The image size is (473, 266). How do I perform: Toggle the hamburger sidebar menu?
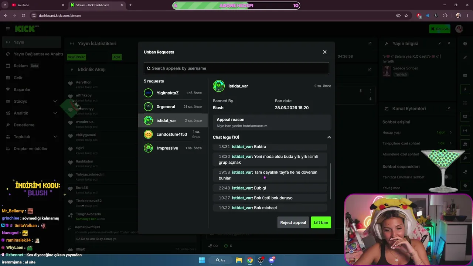[8, 29]
